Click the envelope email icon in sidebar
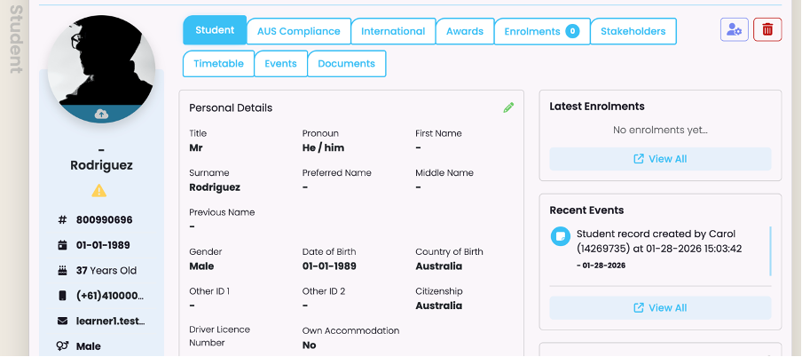This screenshot has height=357, width=802. (x=62, y=321)
